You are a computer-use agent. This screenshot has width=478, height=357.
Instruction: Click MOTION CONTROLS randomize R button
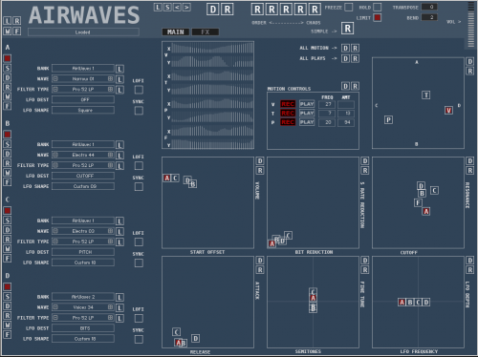coord(355,86)
